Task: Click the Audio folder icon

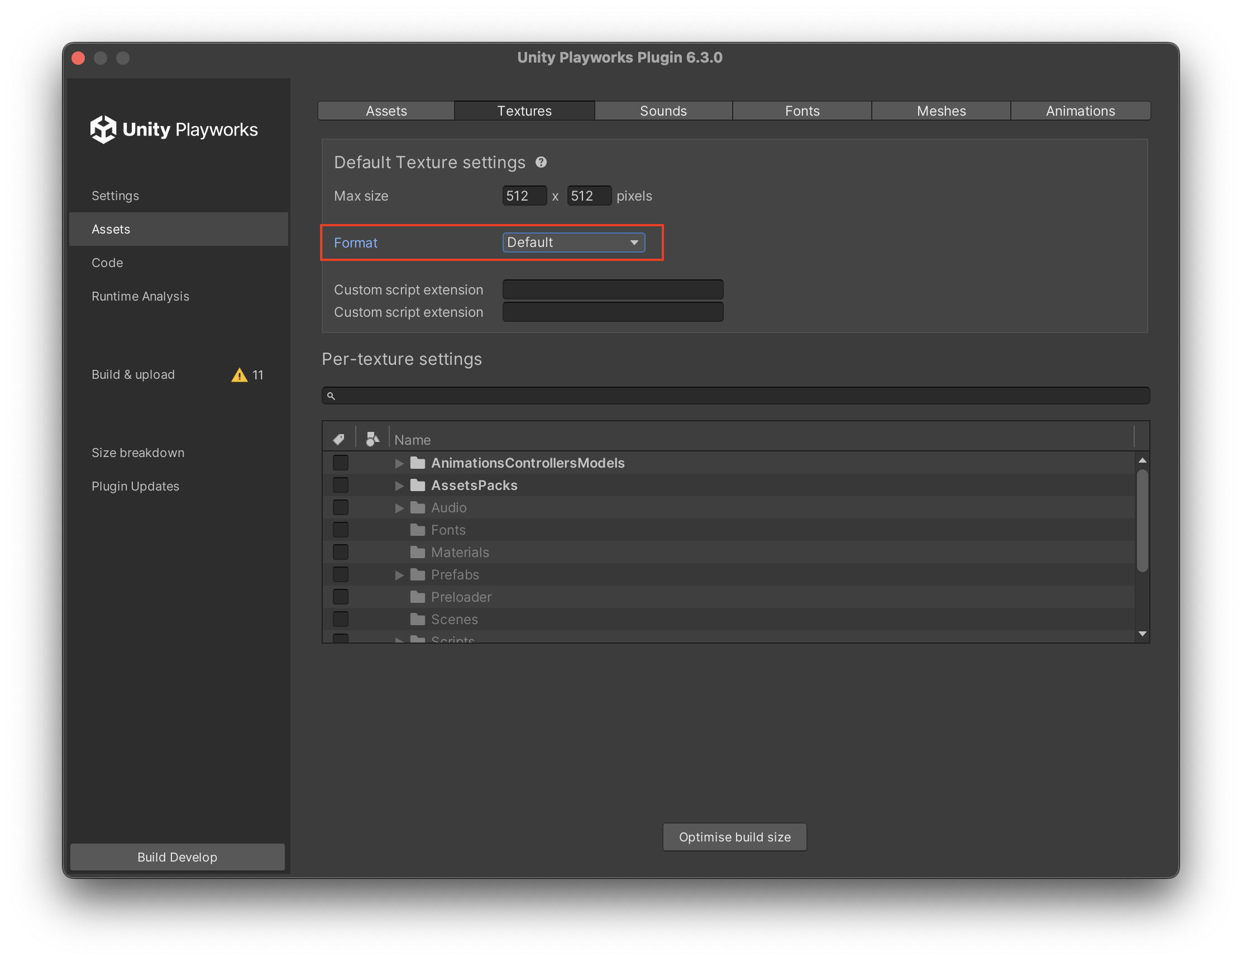Action: pyautogui.click(x=418, y=507)
